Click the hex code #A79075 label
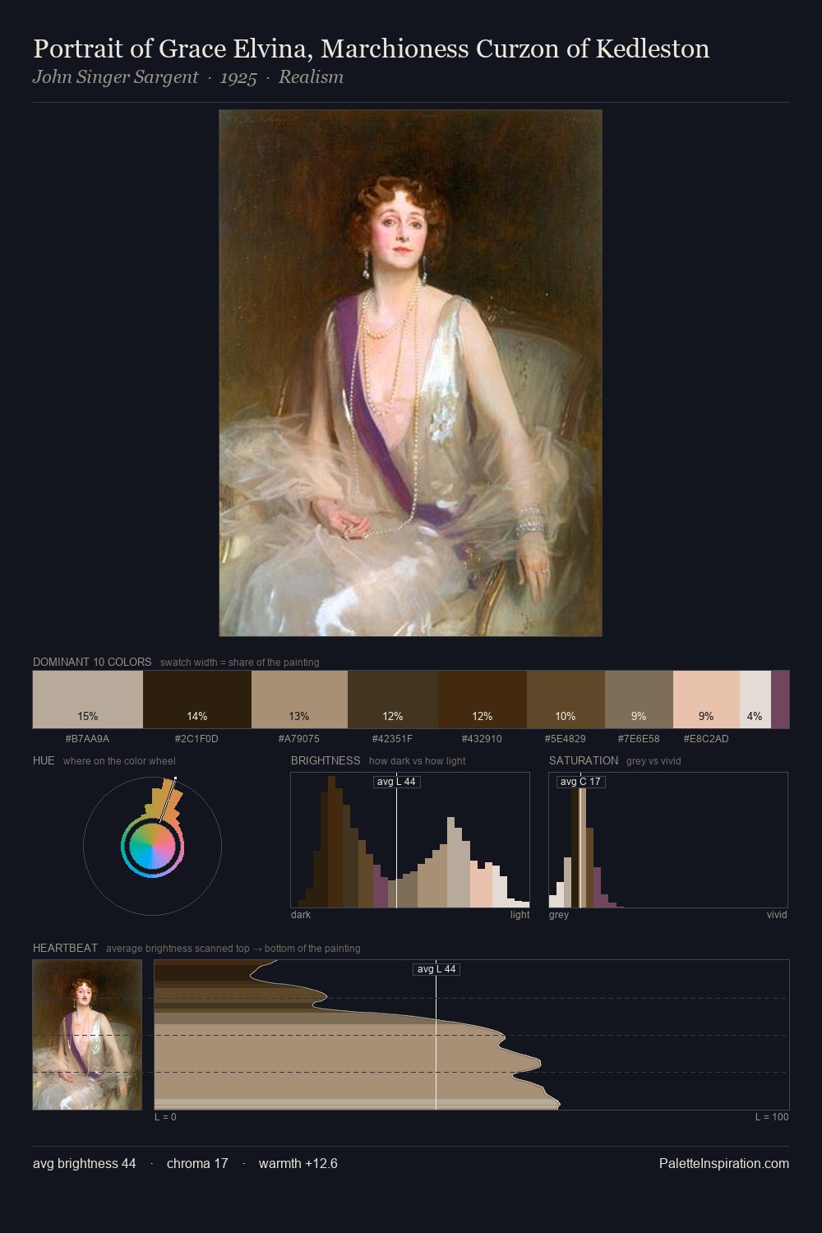The image size is (822, 1233). (299, 739)
